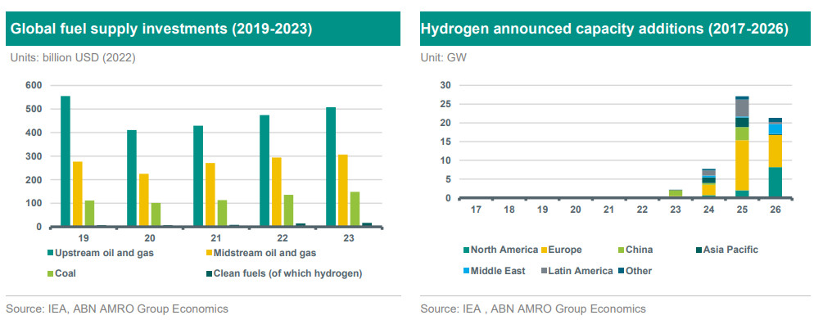Image resolution: width=823 pixels, height=320 pixels.
Task: Click the 2022 midstream oil and gas bar
Action: point(277,192)
